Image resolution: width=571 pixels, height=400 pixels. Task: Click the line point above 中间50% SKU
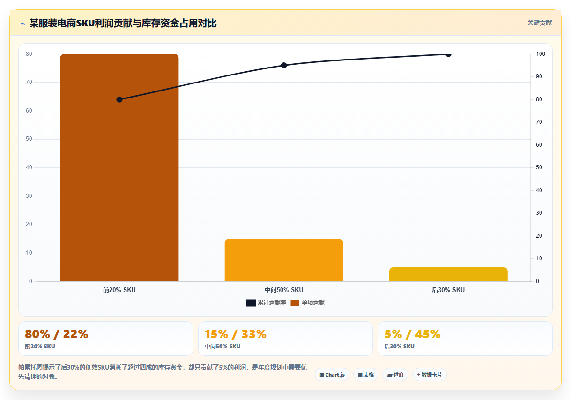(284, 65)
